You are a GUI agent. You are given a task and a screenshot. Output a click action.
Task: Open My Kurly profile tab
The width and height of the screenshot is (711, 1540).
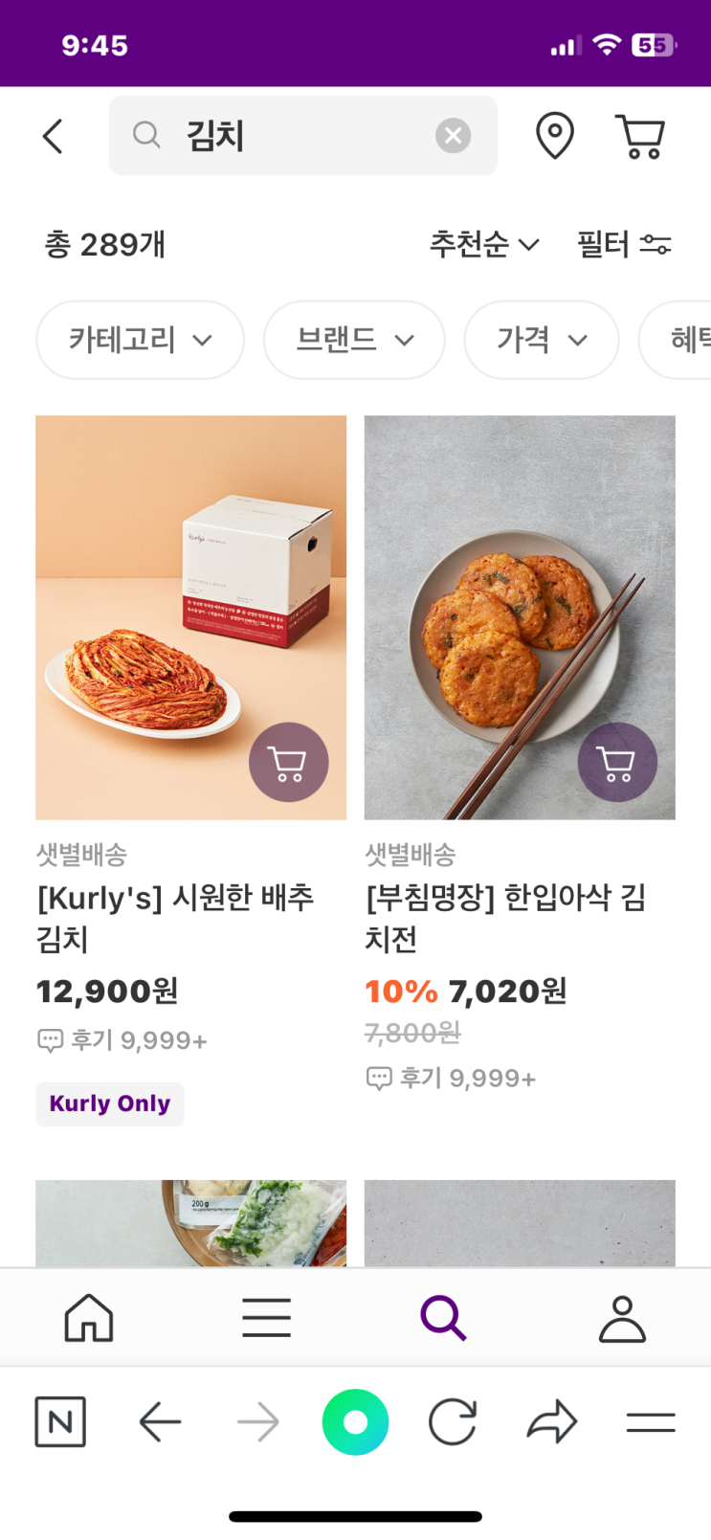[x=622, y=1318]
